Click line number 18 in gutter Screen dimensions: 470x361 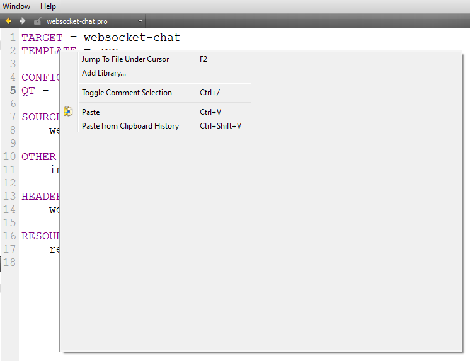point(9,262)
